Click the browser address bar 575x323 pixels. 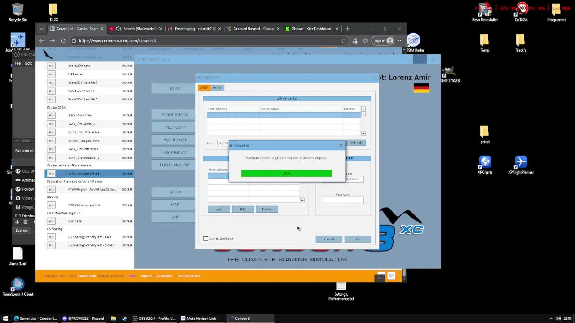coord(207,41)
